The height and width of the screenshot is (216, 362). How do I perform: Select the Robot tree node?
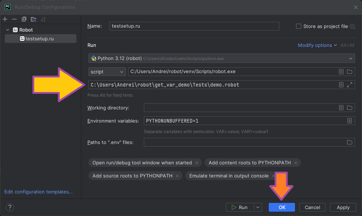(26, 30)
